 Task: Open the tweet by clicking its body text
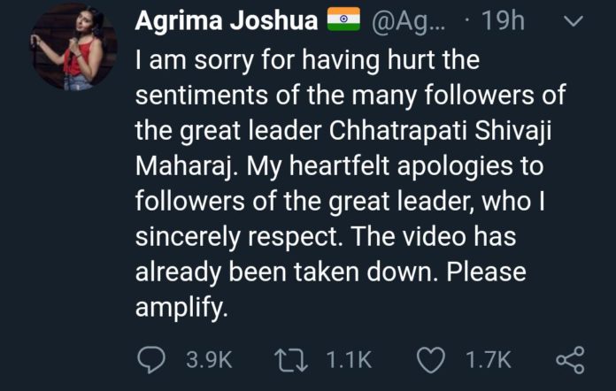pyautogui.click(x=350, y=184)
